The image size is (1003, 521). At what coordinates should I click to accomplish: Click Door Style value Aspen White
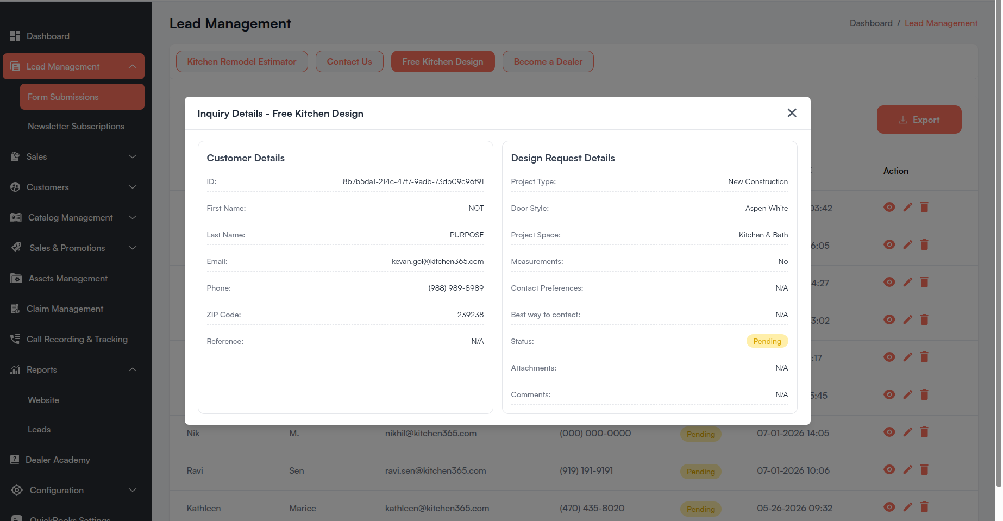[766, 208]
